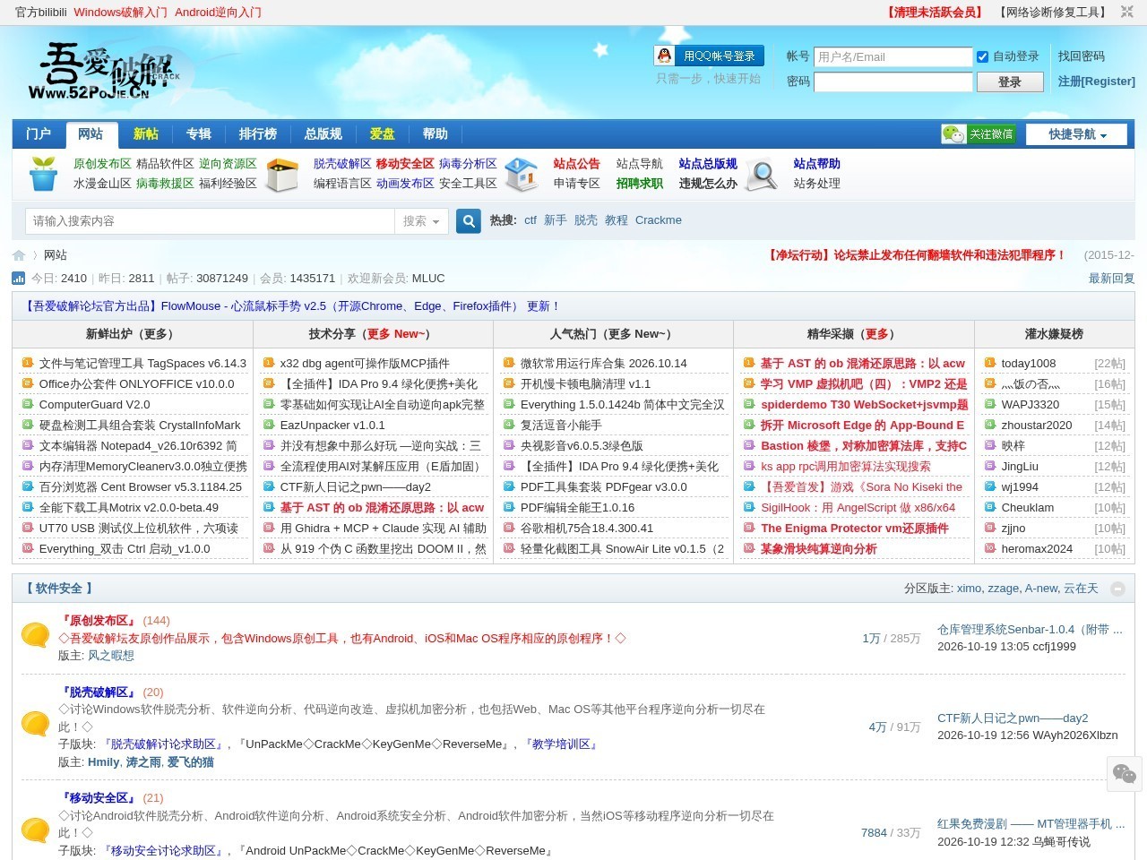Click user zhoustar2020 in the ranking list
Viewport: 1147px width, 860px height.
[1037, 425]
